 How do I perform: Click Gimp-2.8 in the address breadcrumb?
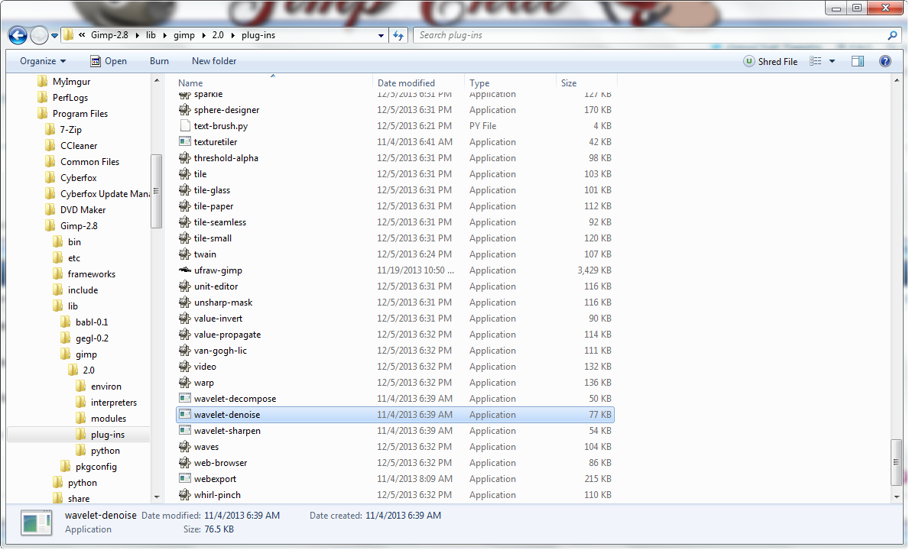(109, 35)
